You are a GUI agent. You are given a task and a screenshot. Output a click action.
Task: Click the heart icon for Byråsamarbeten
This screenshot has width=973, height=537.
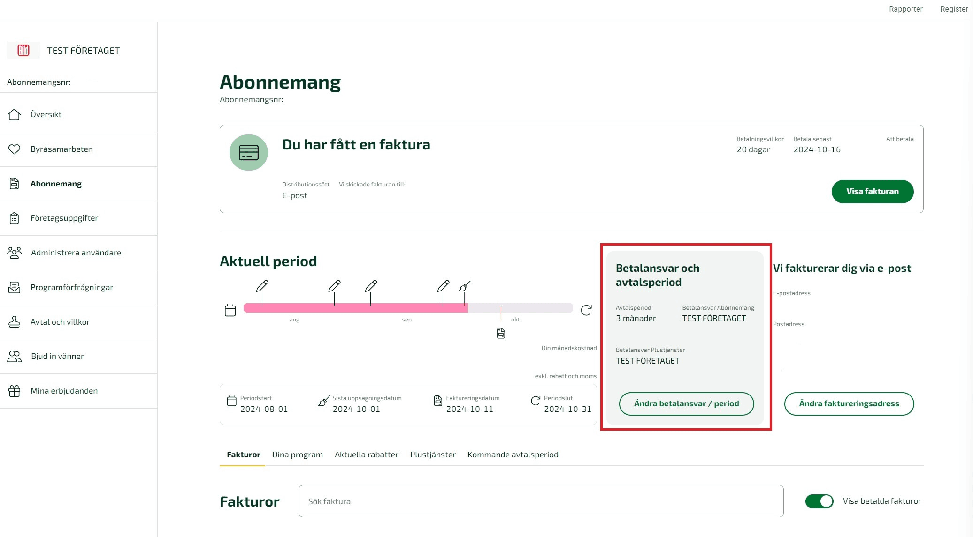pos(14,149)
